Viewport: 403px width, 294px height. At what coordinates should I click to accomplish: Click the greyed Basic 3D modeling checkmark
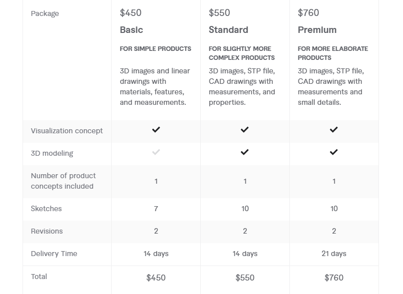click(x=156, y=152)
